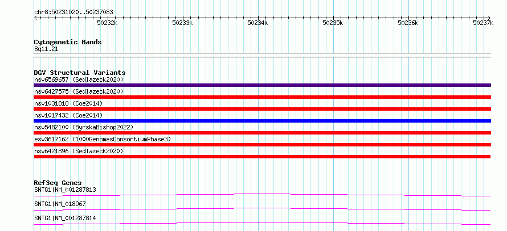507x231 pixels.
Task: Click the 50236k ruler tick label
Action: pos(408,23)
